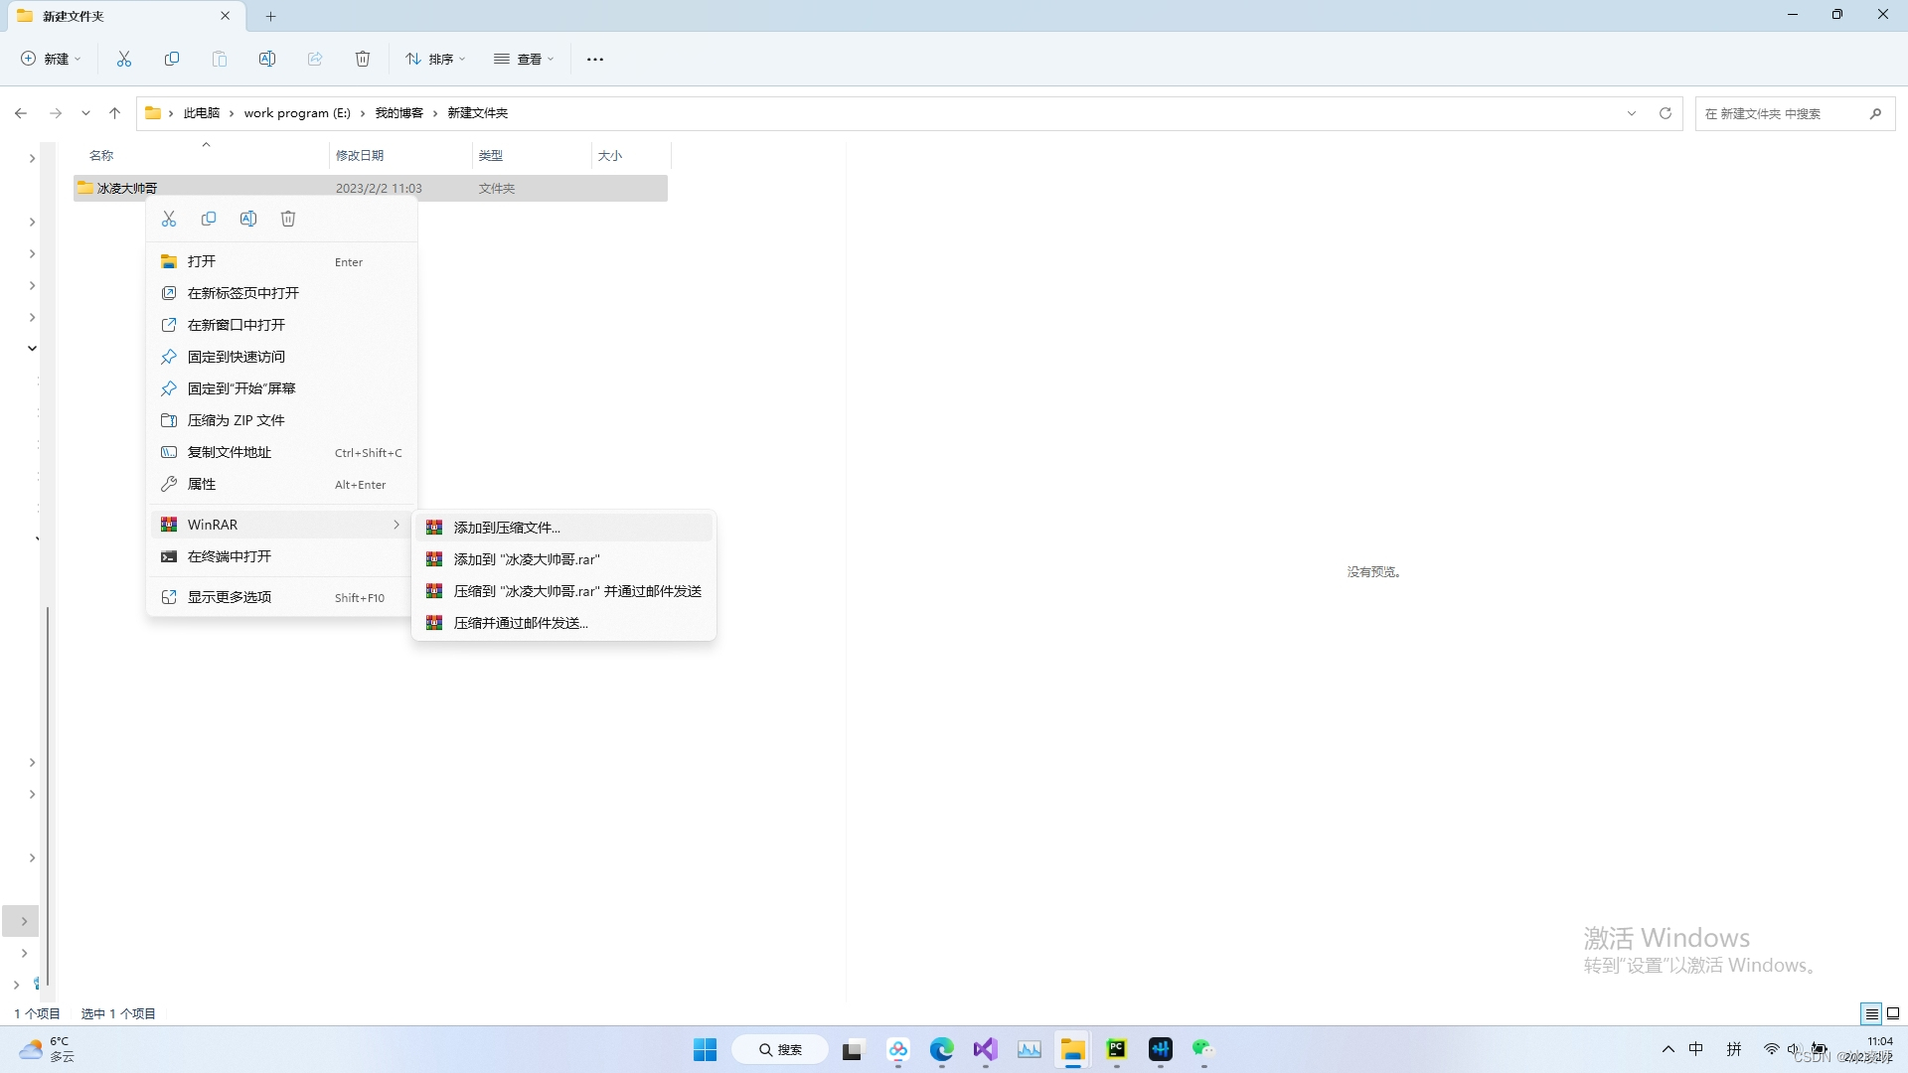Click 我的博客 in the breadcrumb path
This screenshot has height=1073, width=1908.
(x=398, y=113)
